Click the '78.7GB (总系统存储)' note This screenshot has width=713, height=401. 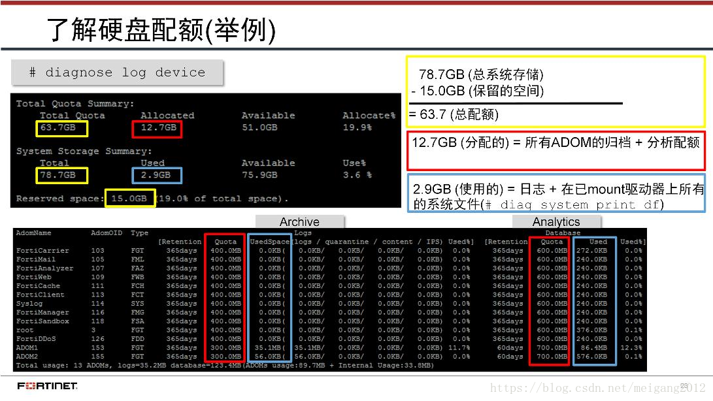pyautogui.click(x=481, y=74)
